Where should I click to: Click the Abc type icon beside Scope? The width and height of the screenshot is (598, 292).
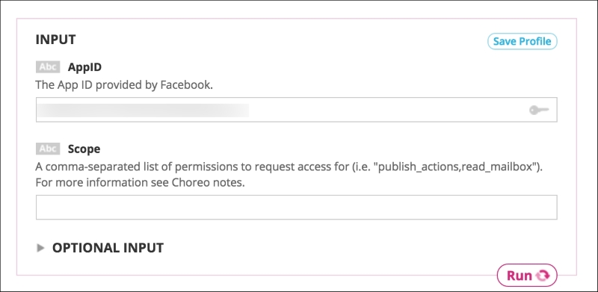(48, 149)
